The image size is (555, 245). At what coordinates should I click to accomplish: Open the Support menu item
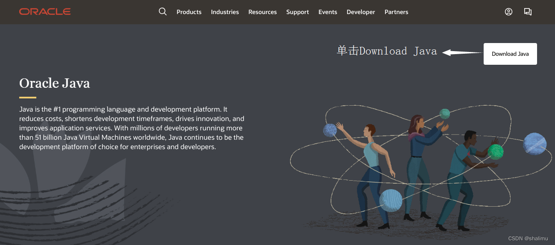pos(297,12)
